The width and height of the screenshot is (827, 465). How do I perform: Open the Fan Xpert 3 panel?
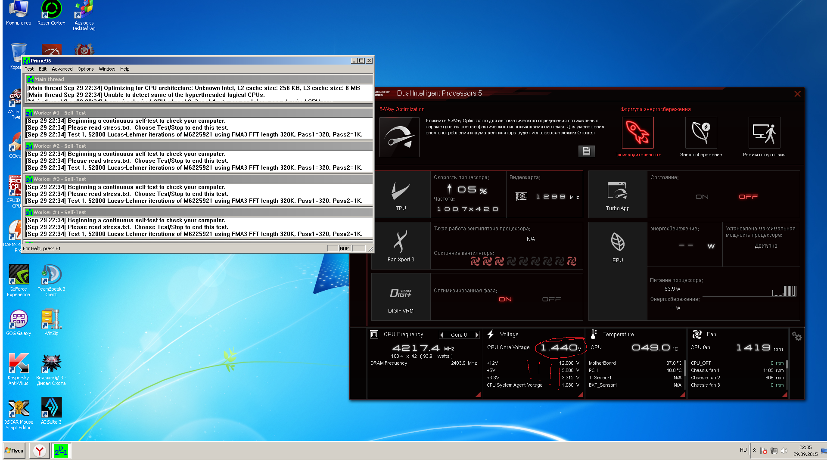coord(401,246)
